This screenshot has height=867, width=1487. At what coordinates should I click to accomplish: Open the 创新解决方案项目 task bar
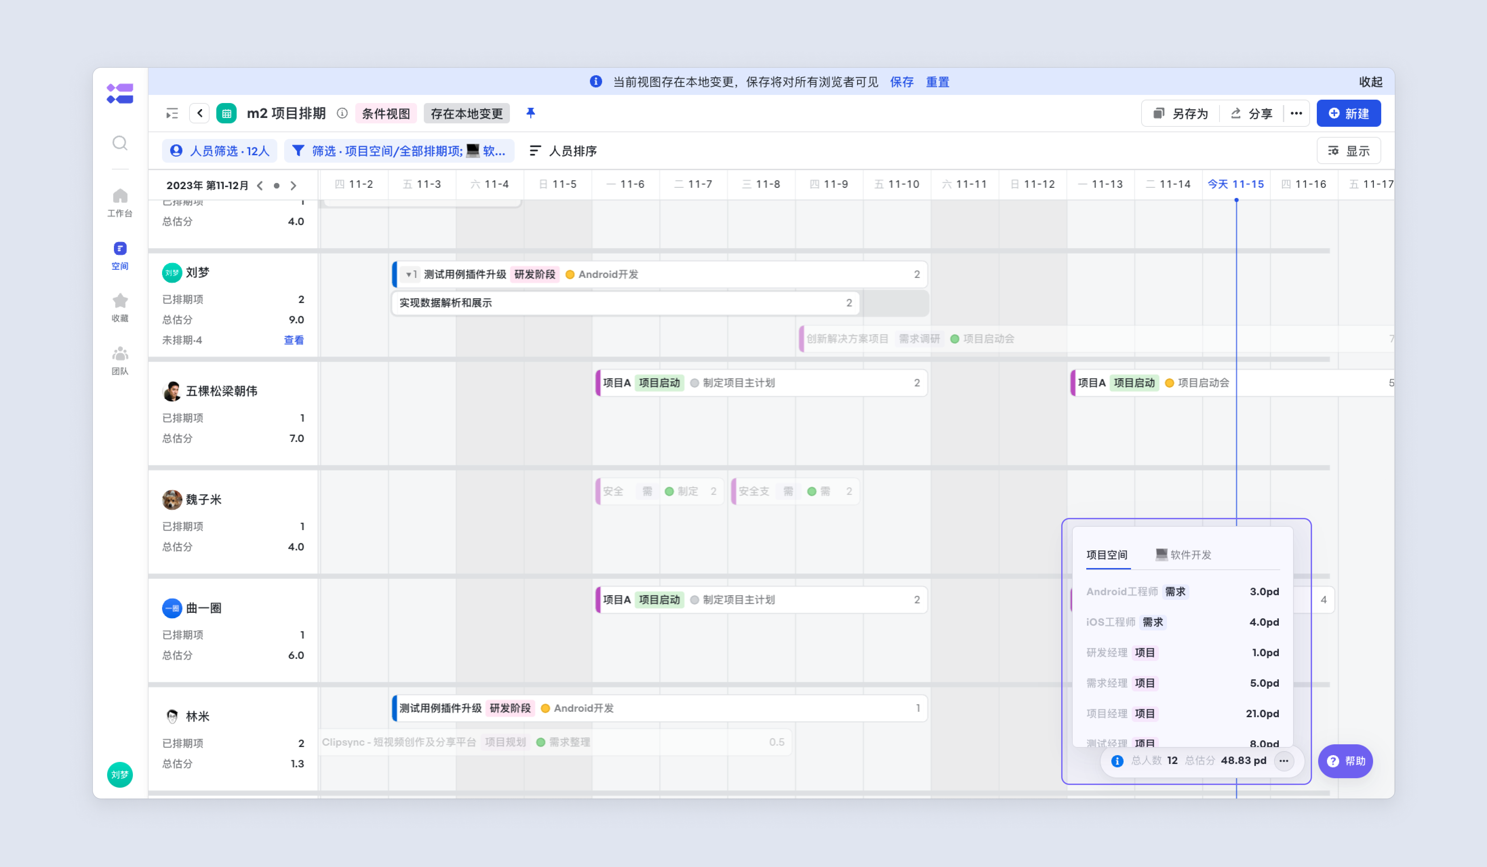[x=1096, y=339]
